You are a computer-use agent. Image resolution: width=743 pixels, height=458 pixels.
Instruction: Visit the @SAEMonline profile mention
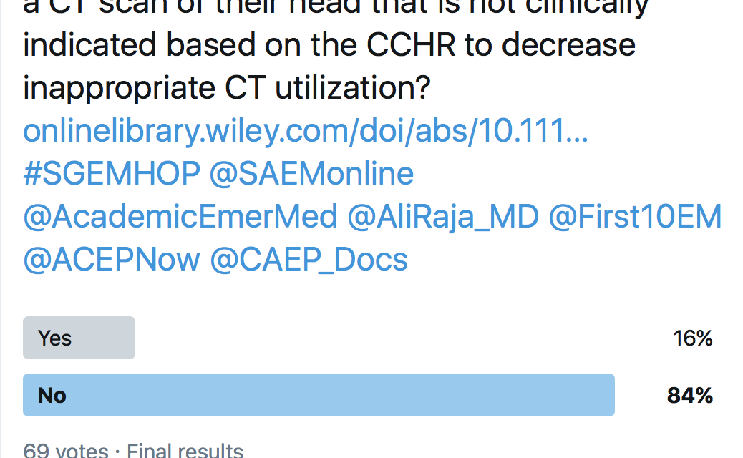point(312,173)
